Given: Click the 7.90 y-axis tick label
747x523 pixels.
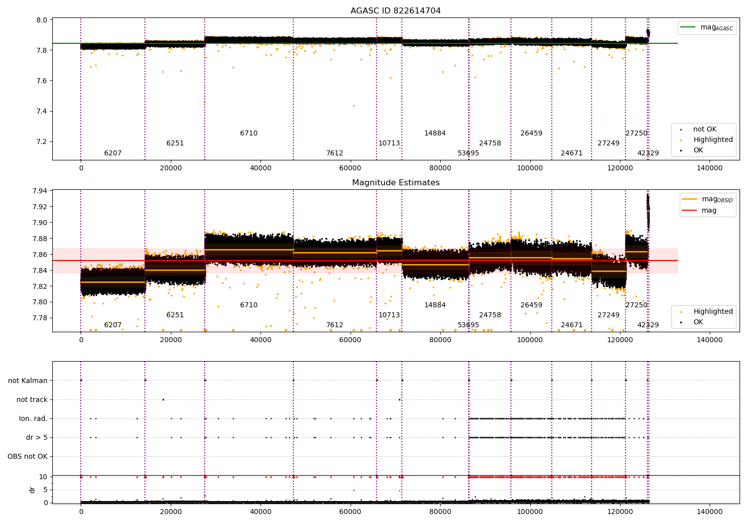Looking at the screenshot, I should tap(40, 223).
